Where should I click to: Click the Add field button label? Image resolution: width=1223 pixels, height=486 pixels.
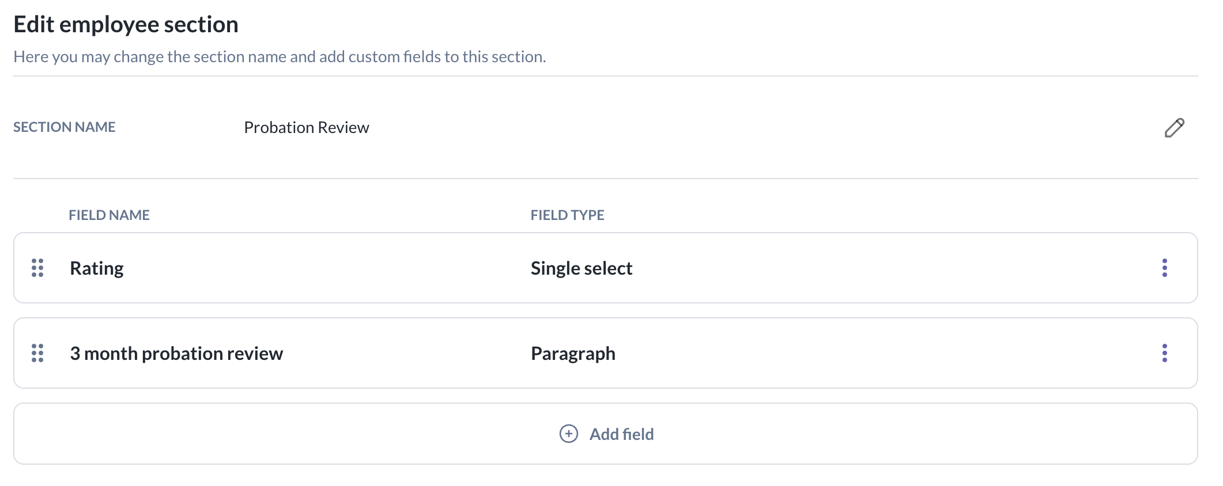621,434
